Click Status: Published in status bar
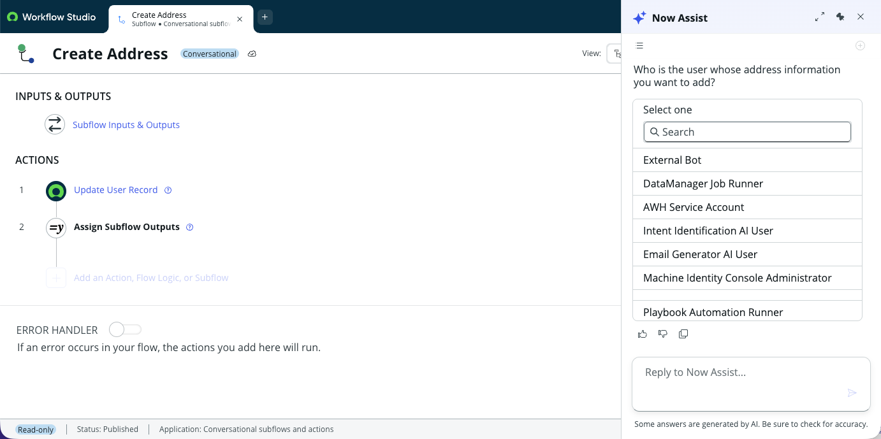The height and width of the screenshot is (439, 881). pos(108,429)
